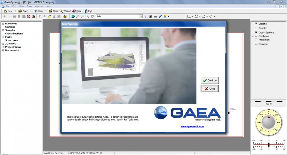Screen dimensions: 287x155
Task: Click the folder icon in second toolbar
Action: (x=65, y=16)
